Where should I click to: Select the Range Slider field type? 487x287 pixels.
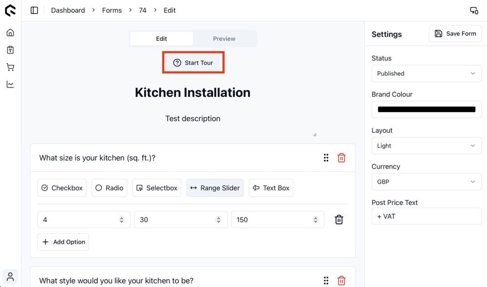click(215, 188)
